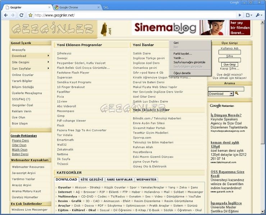Close the Google Chrome tab

point(98,7)
